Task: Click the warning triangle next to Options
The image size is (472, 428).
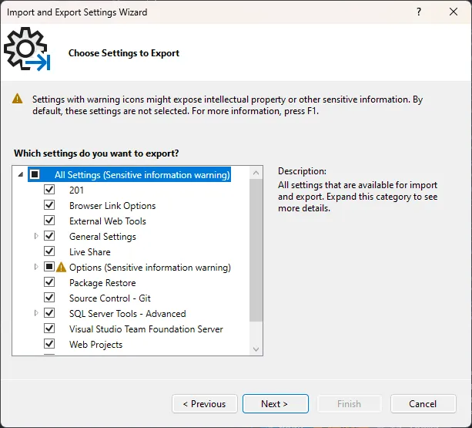Action: click(61, 267)
